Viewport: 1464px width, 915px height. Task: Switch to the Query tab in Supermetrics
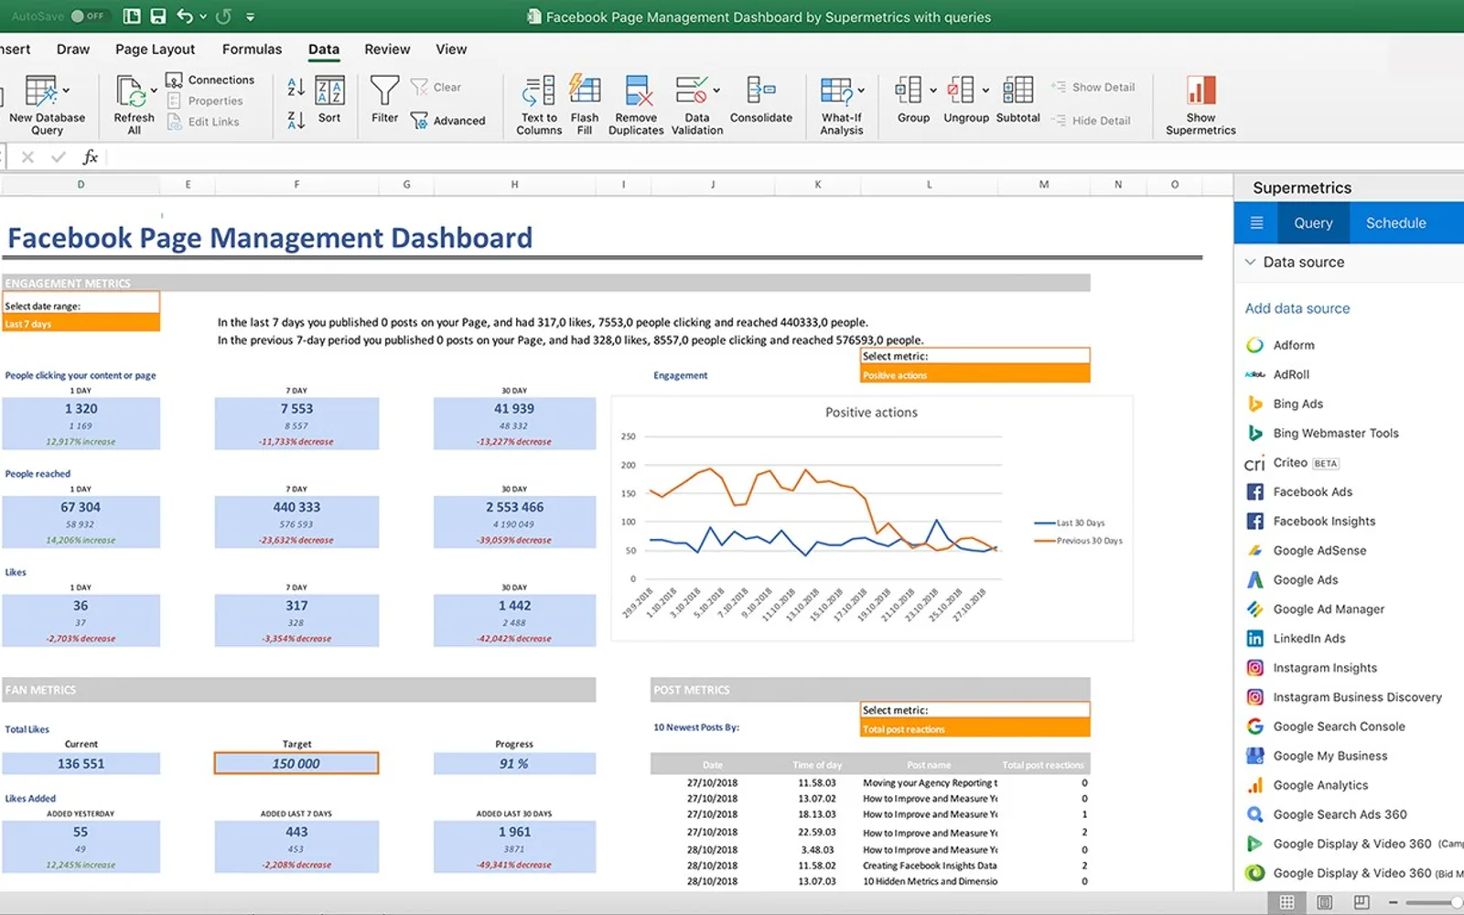click(x=1313, y=223)
